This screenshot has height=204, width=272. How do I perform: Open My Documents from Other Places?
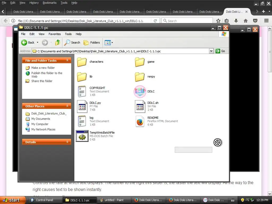point(41,119)
